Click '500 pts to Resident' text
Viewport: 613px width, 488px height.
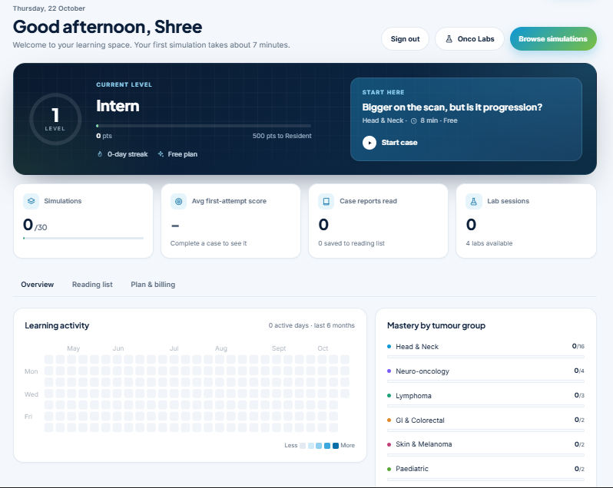click(x=282, y=136)
